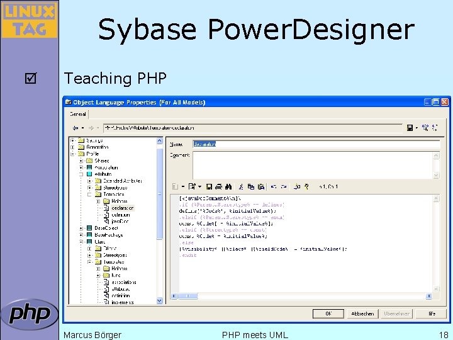Click the .else line in the code editor
453x340 pixels.
(x=186, y=242)
